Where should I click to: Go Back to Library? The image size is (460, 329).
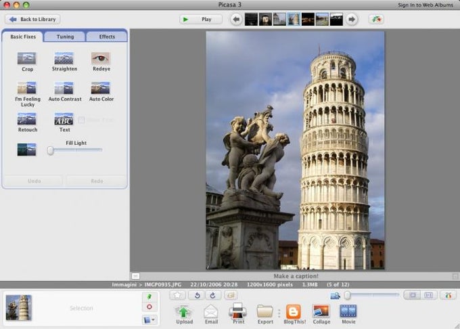[32, 20]
